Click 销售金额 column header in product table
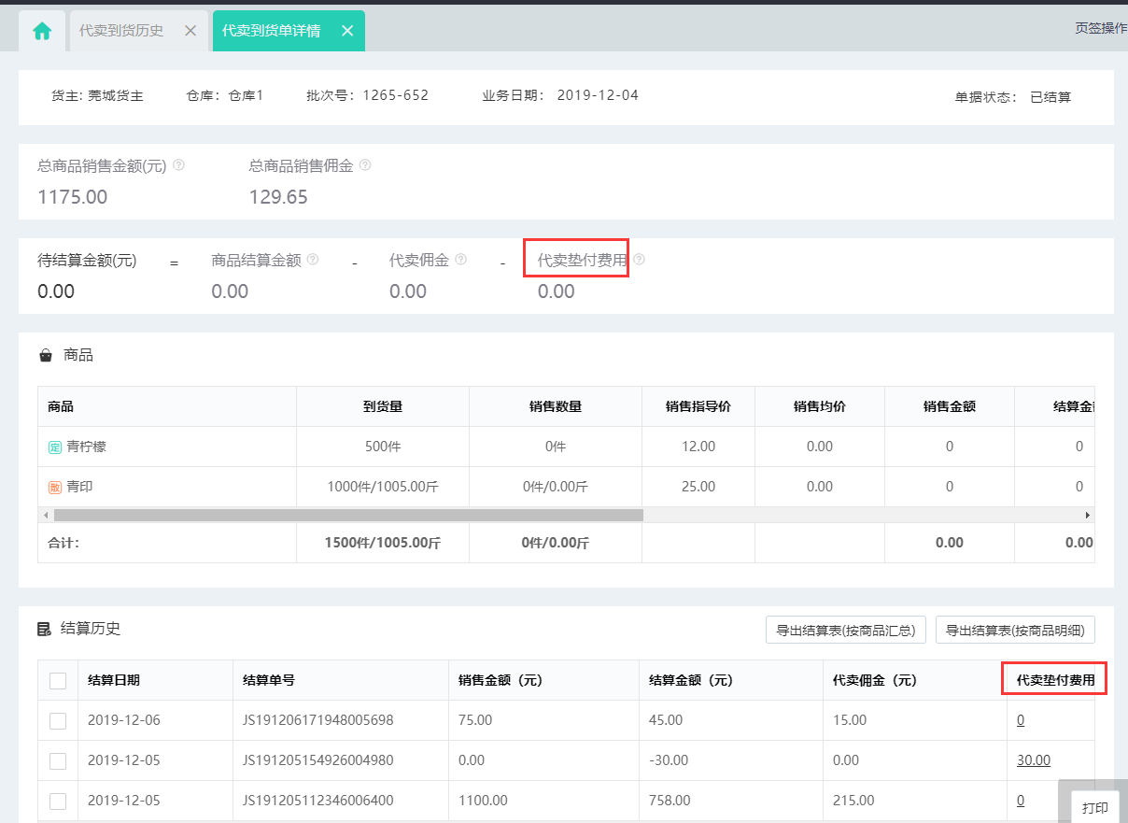Viewport: 1128px width, 823px height. 950,406
